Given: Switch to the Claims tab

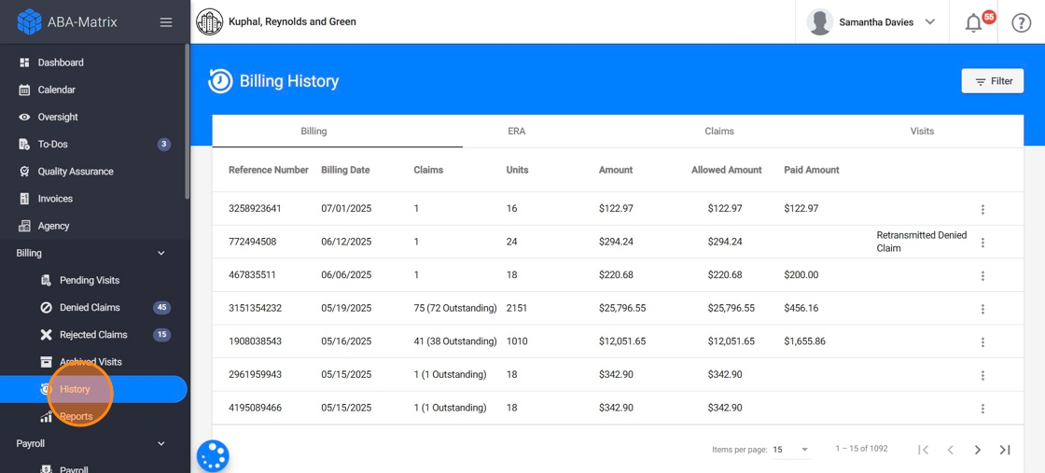Looking at the screenshot, I should (718, 132).
